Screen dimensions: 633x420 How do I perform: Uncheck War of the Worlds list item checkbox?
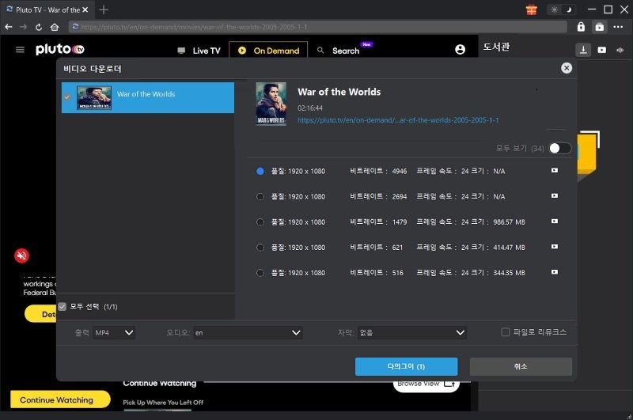point(67,96)
